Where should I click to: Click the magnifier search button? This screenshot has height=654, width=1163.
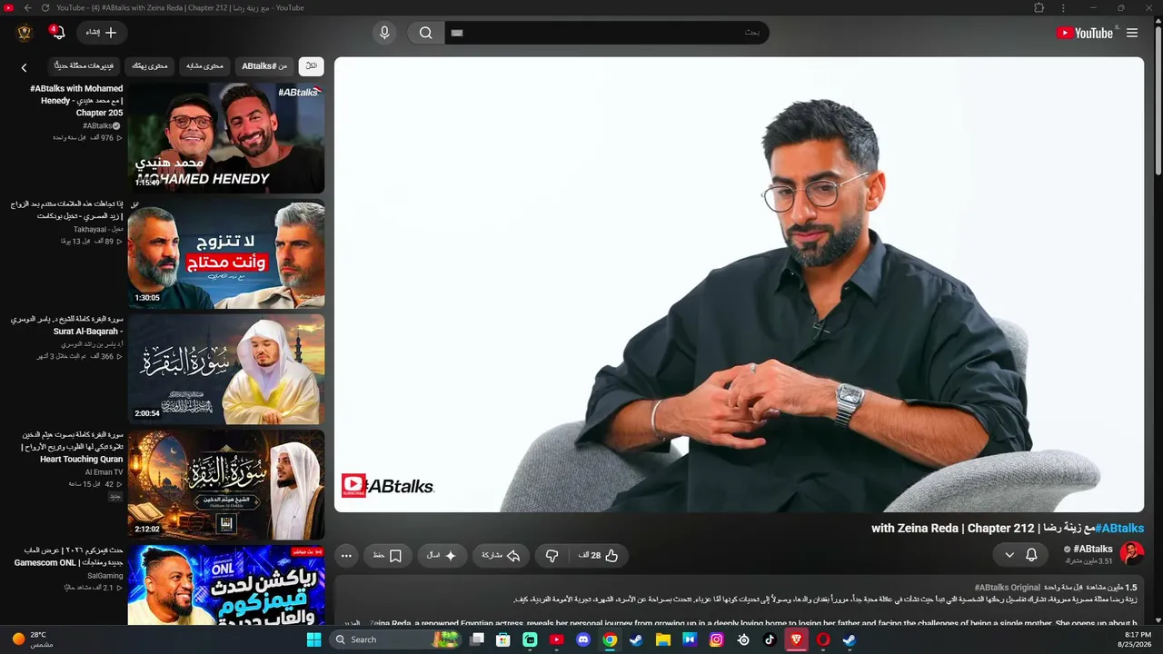coord(425,33)
